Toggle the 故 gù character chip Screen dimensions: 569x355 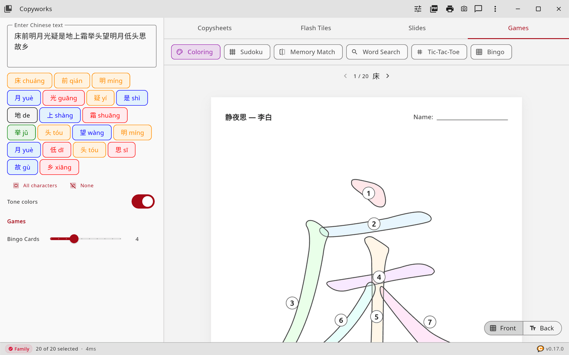pyautogui.click(x=22, y=167)
